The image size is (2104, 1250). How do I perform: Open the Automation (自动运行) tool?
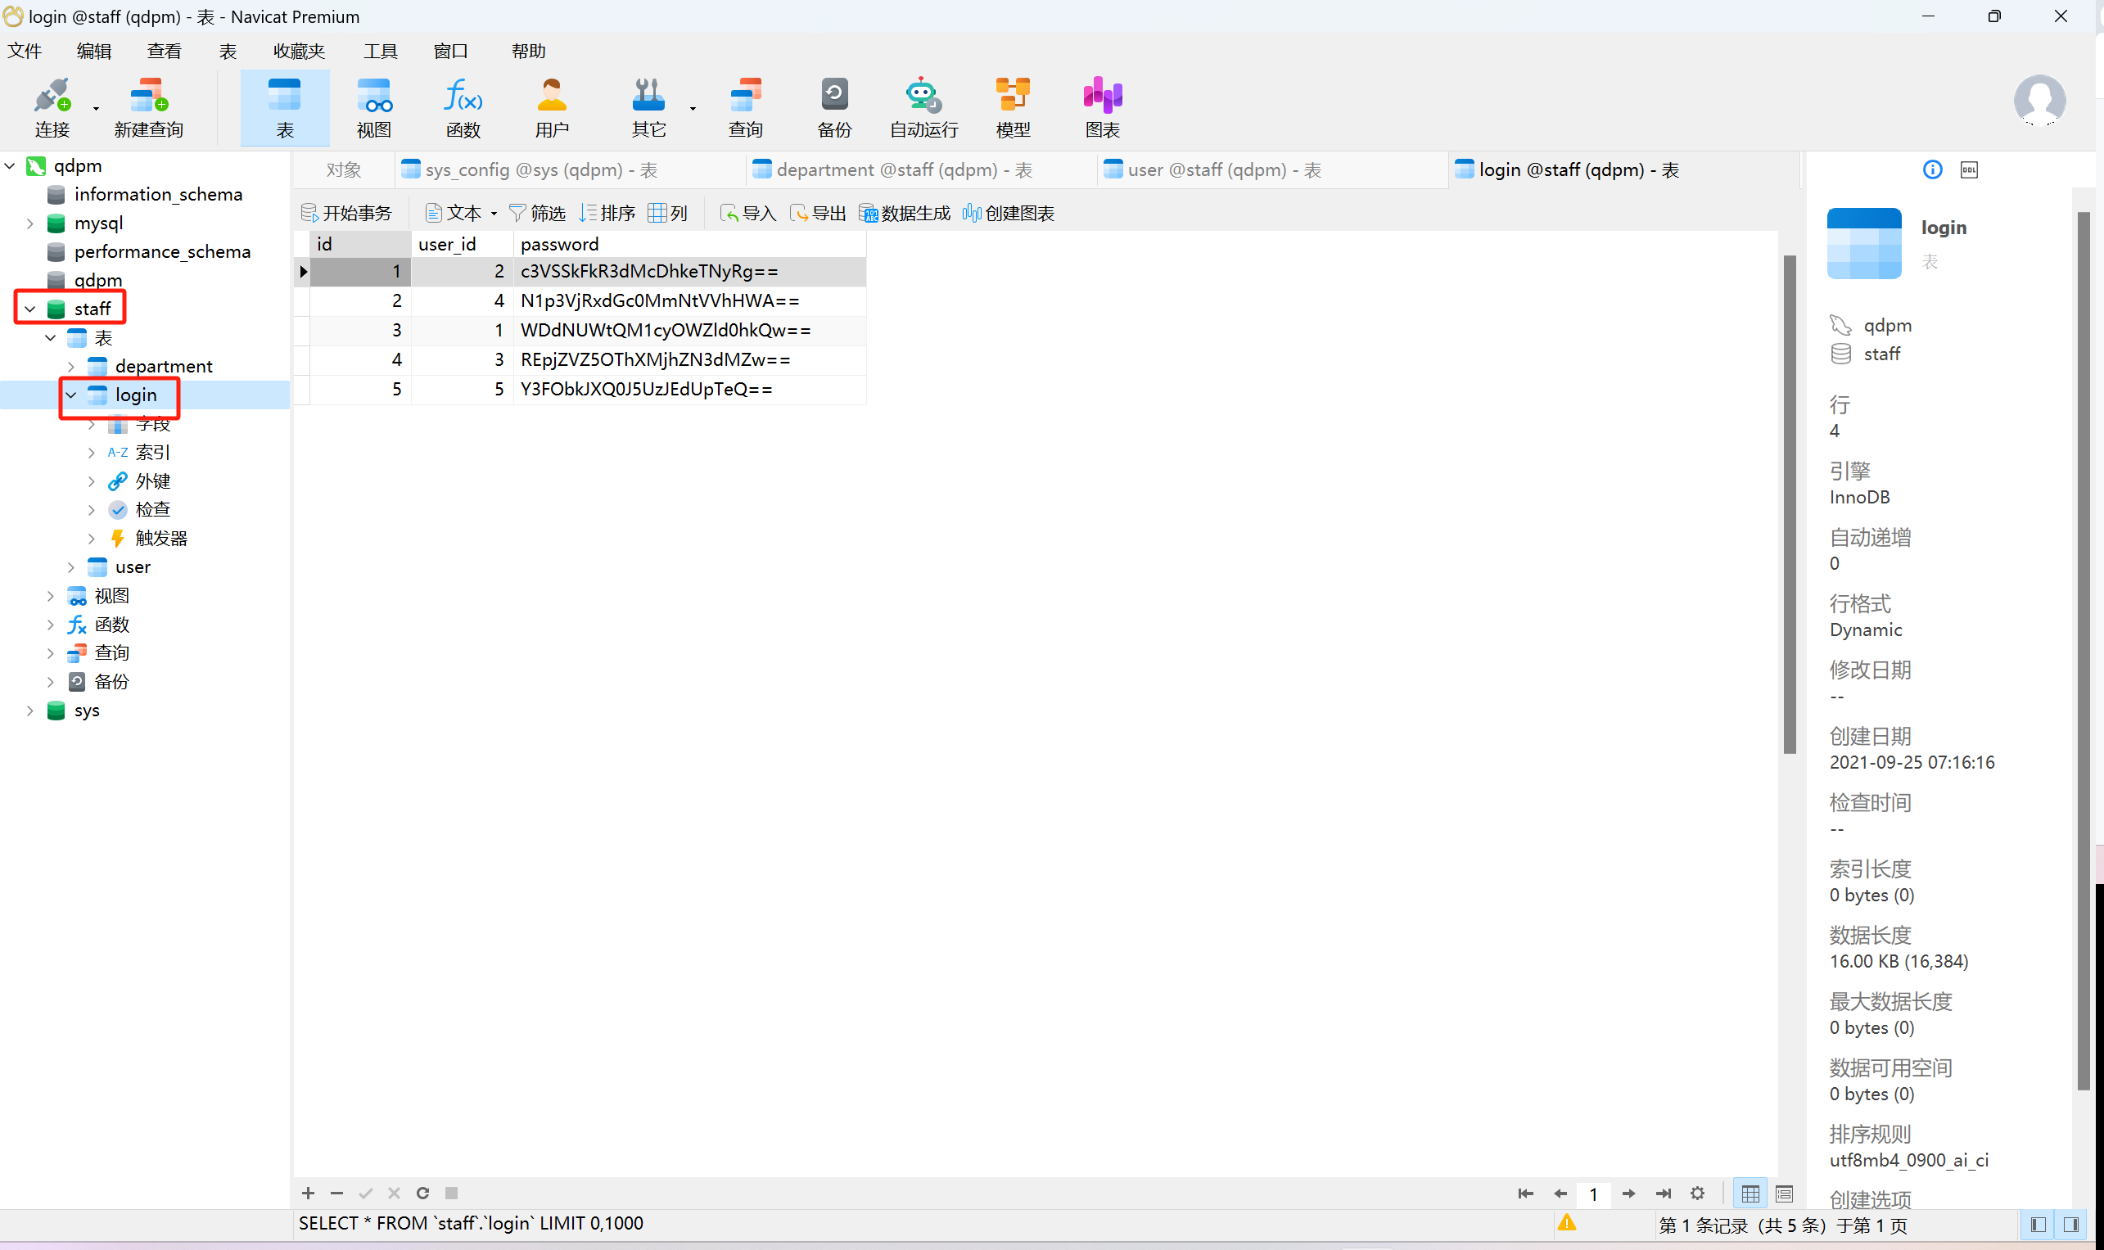[x=923, y=107]
